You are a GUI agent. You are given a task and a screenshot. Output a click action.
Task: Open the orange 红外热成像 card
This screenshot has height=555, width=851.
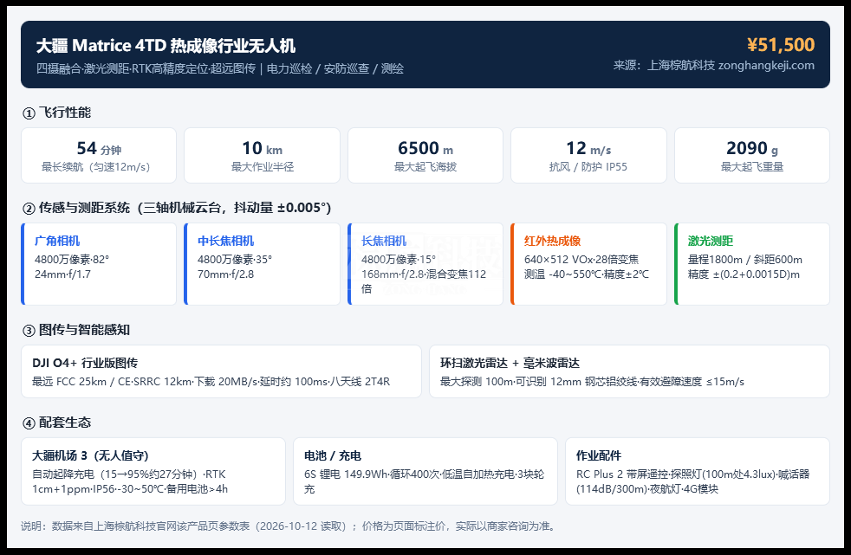pos(589,264)
